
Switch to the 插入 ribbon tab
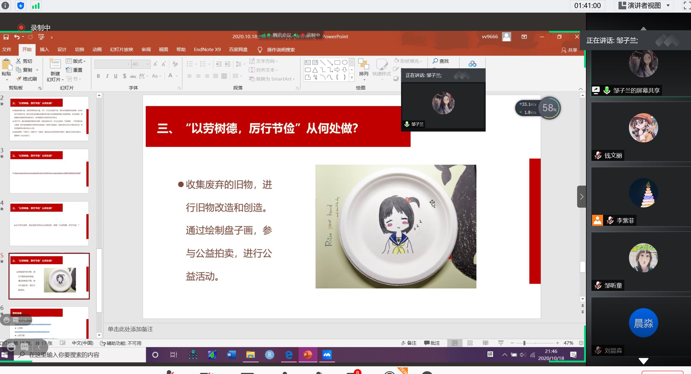[44, 49]
